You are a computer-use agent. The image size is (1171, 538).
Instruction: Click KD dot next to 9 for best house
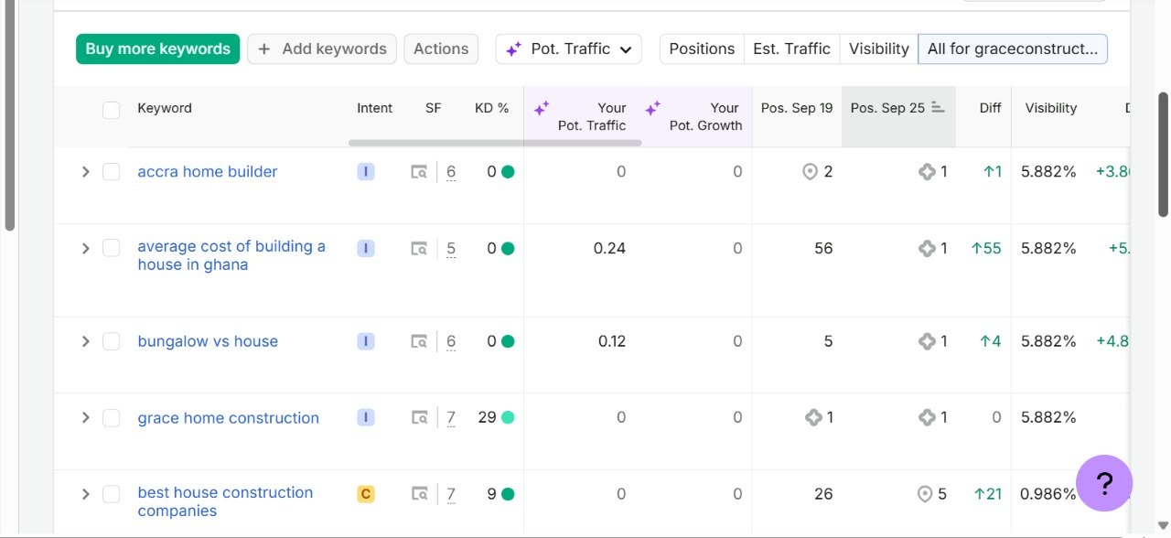click(x=508, y=494)
